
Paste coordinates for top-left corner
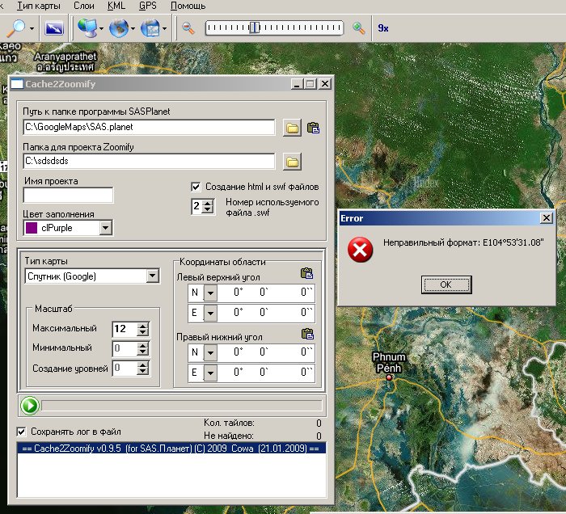pos(306,274)
